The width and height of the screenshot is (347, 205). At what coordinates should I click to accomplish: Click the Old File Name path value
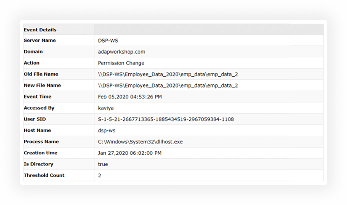(x=168, y=74)
